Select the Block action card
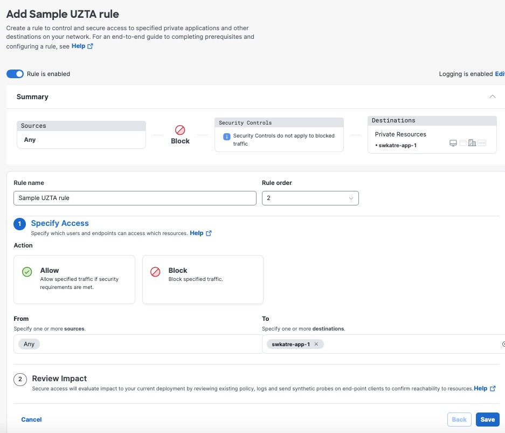Viewport: 505px width, 433px height. point(203,279)
